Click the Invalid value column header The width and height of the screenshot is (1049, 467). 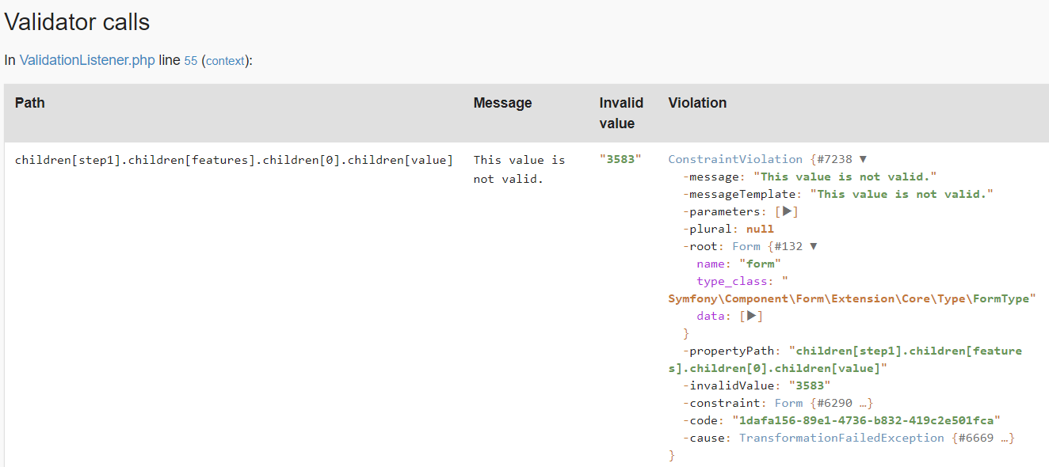click(621, 112)
